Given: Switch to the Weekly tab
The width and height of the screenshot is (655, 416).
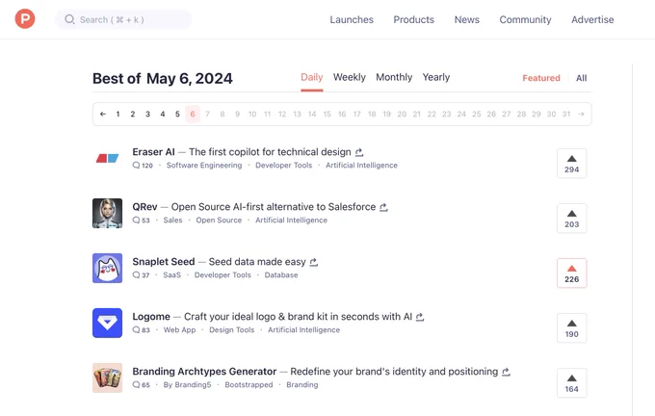Looking at the screenshot, I should (x=350, y=77).
